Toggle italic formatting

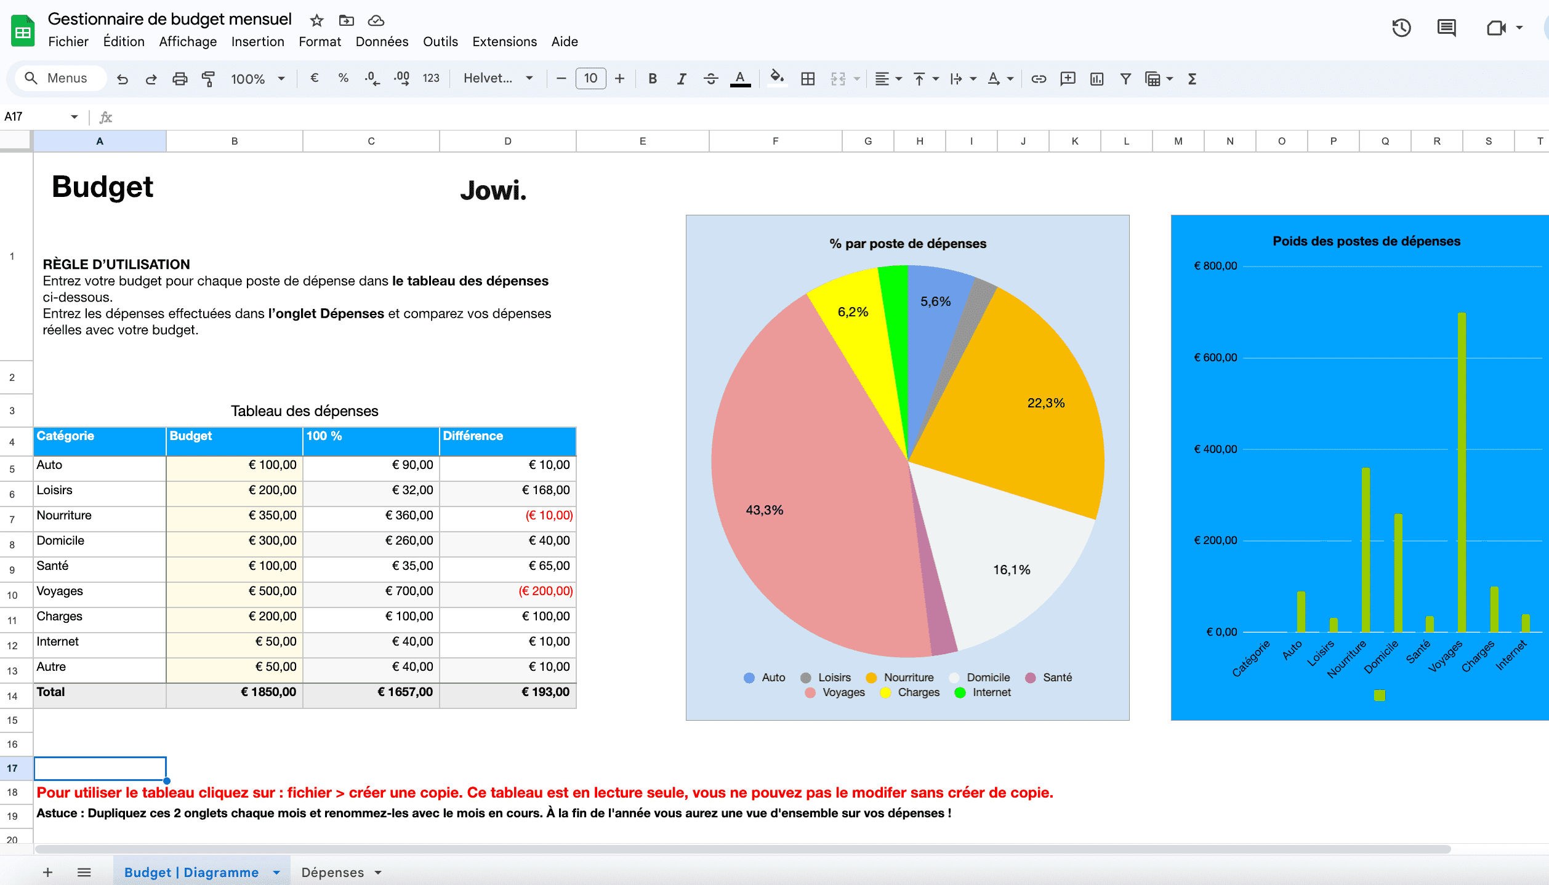pos(682,78)
